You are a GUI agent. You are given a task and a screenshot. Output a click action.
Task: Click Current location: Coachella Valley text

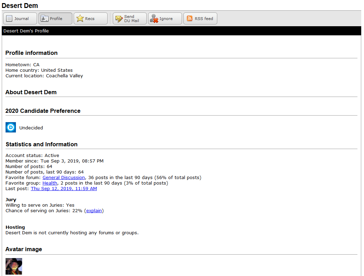tap(44, 76)
